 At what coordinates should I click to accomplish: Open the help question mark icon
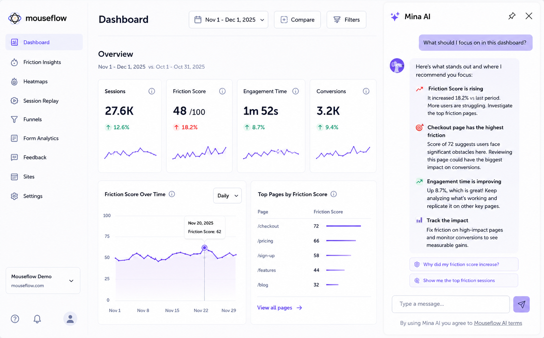tap(15, 319)
